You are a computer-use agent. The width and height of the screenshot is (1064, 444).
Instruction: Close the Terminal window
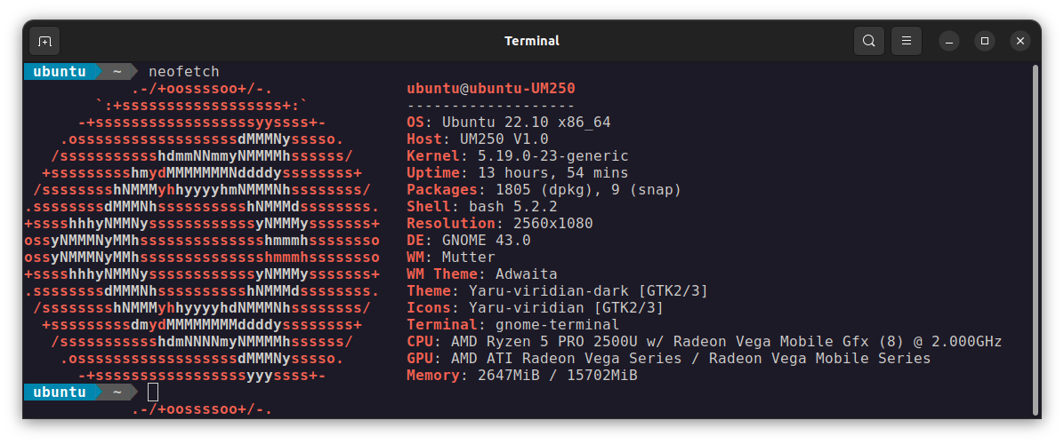pos(1020,41)
